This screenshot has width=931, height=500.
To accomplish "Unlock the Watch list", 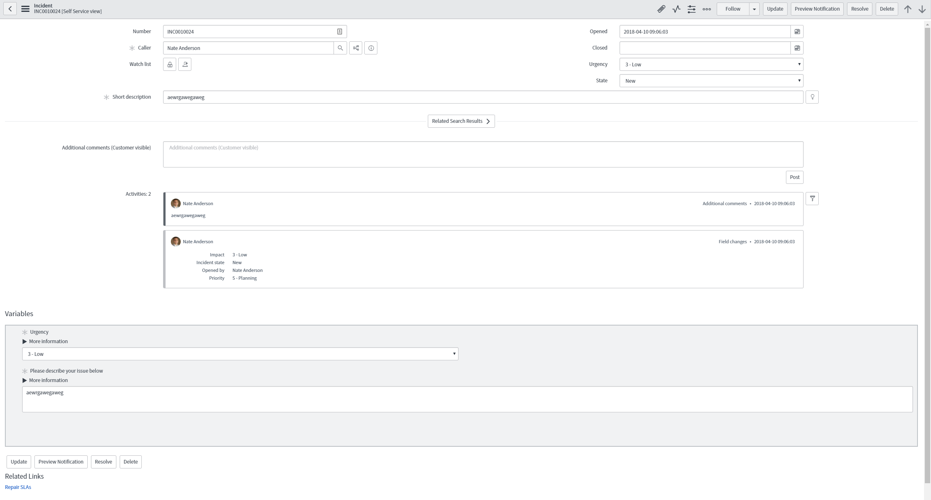I will [170, 64].
